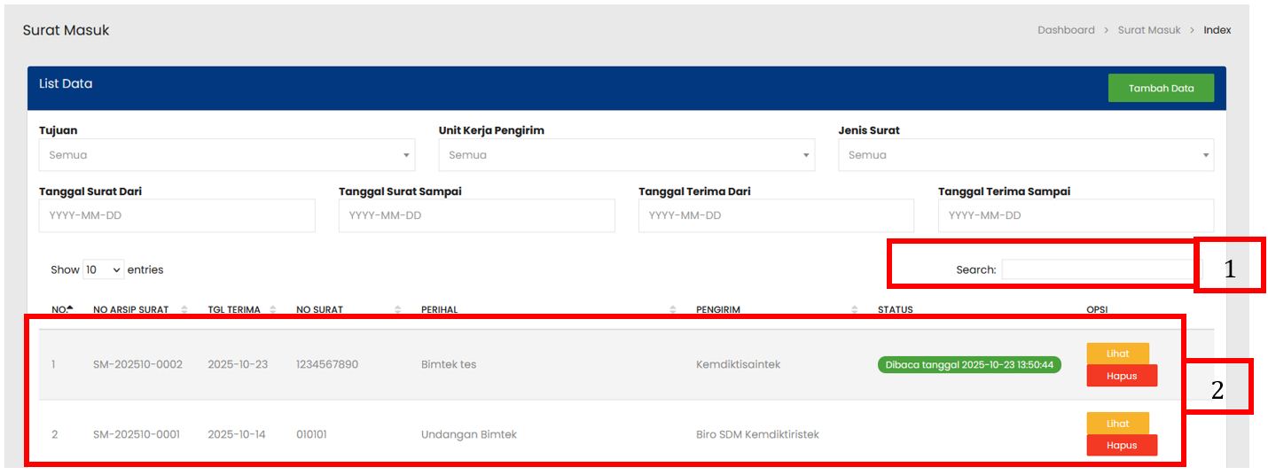Change the Show entries count selector
Image resolution: width=1268 pixels, height=475 pixels.
[104, 269]
